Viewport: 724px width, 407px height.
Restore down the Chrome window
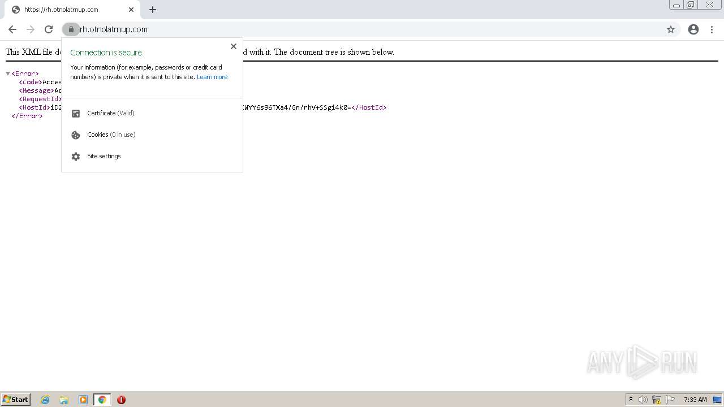tap(691, 5)
